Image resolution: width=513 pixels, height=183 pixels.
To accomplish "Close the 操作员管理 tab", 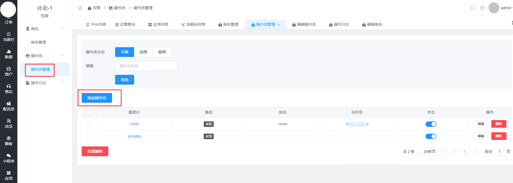I will coord(279,25).
